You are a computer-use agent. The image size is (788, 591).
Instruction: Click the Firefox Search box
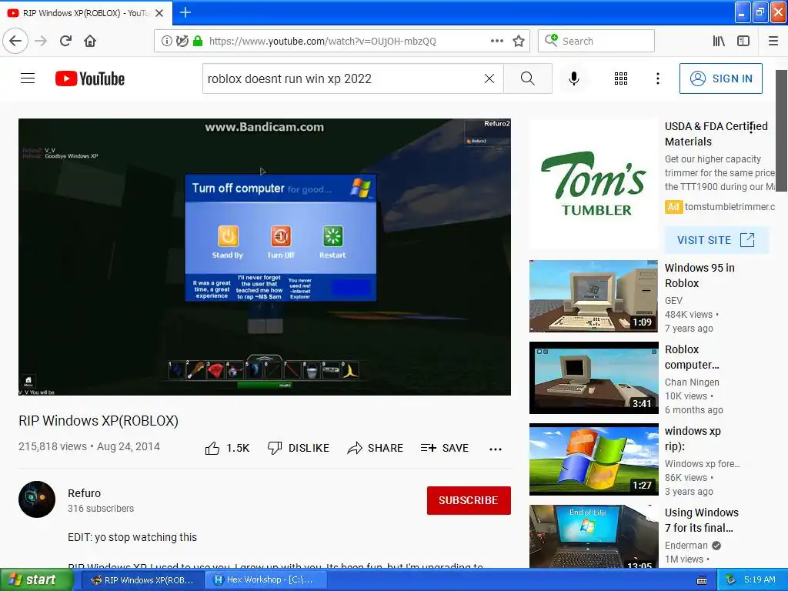click(x=596, y=41)
